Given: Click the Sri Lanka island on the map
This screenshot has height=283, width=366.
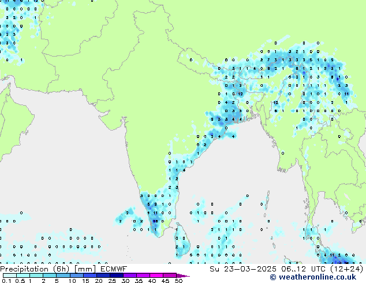Looking at the screenshot, I should 182,240.
